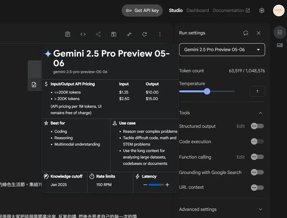Open the settings gear icon

pos(262,10)
